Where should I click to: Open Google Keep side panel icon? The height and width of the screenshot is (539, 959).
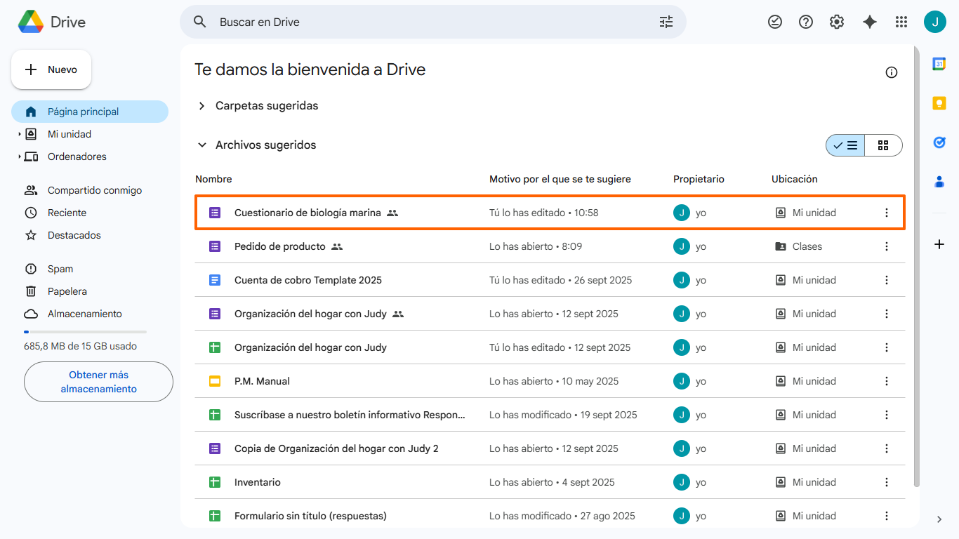pos(939,103)
